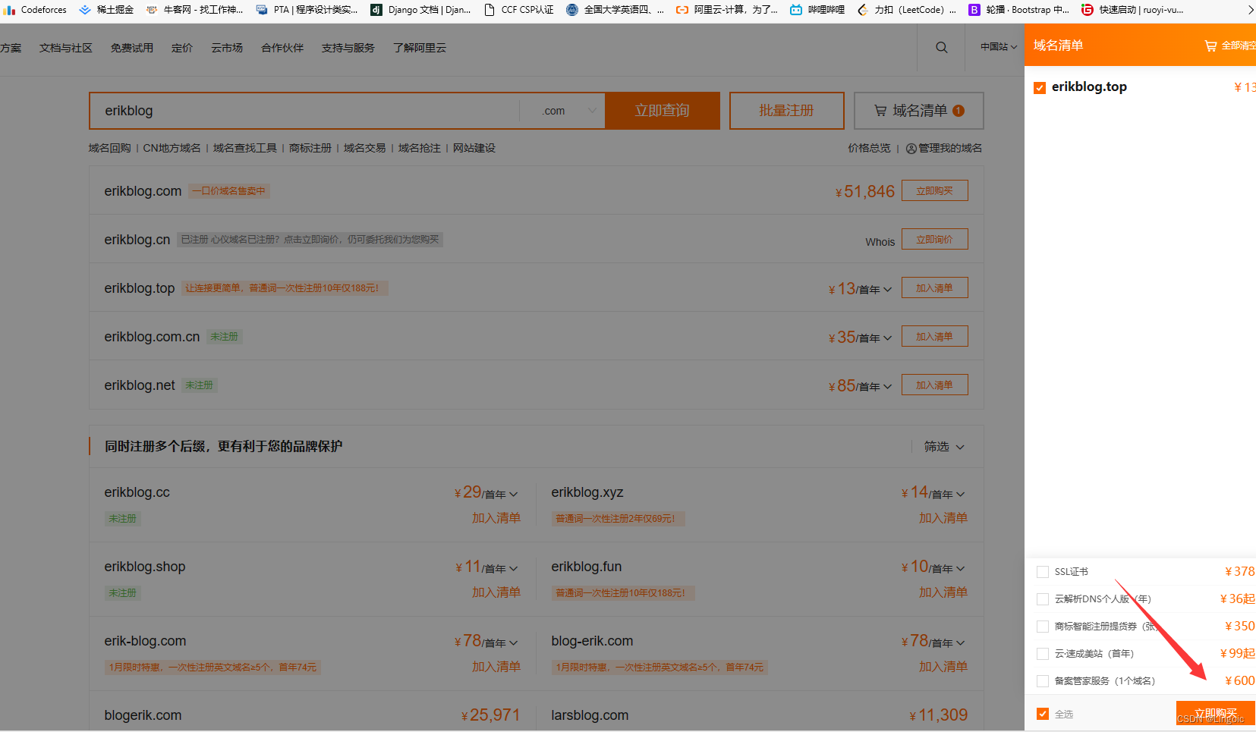This screenshot has width=1256, height=732.
Task: Open the 筛选 filter dropdown
Action: [x=944, y=447]
